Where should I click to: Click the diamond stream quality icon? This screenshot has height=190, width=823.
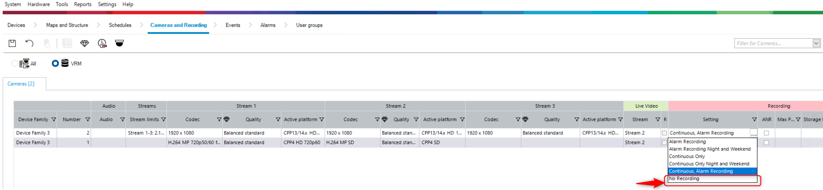coord(84,43)
